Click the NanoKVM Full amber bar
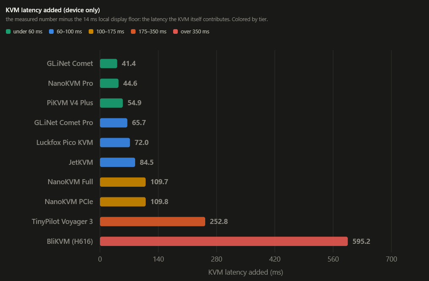The width and height of the screenshot is (429, 281). click(123, 182)
